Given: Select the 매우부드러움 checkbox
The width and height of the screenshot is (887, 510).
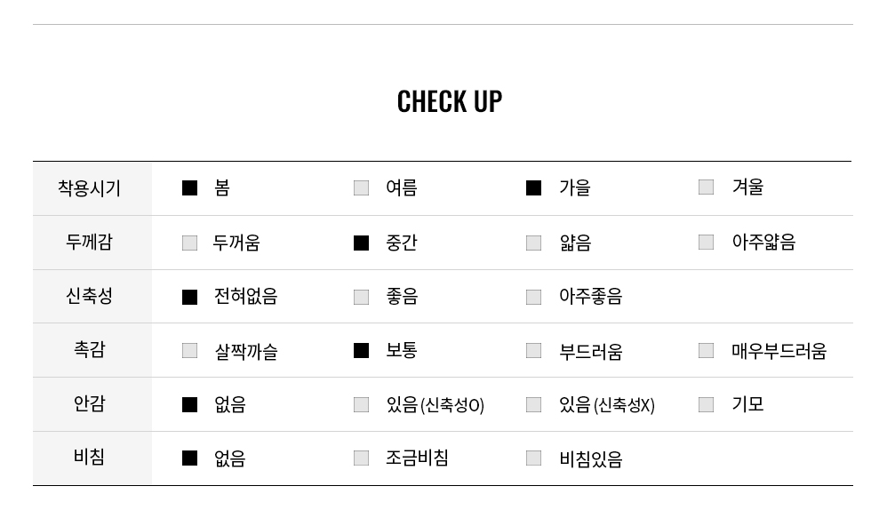Looking at the screenshot, I should pyautogui.click(x=706, y=351).
